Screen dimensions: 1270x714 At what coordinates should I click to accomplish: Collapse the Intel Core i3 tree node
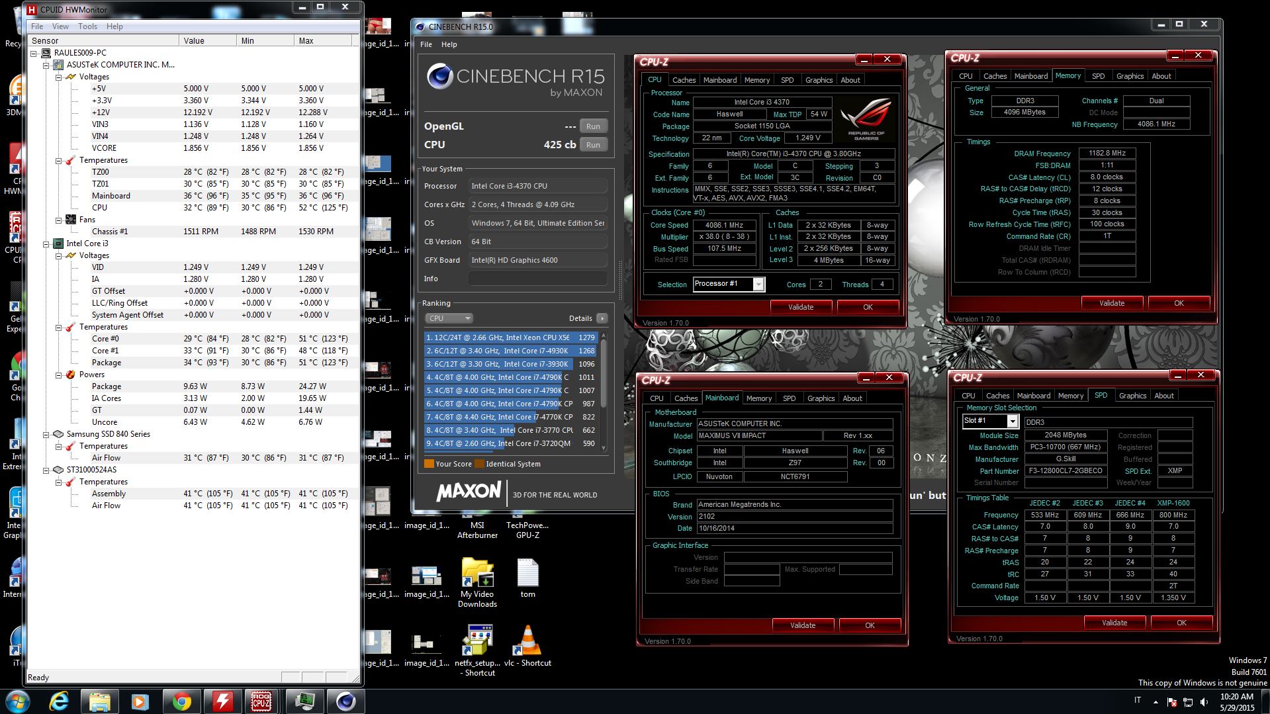point(46,244)
